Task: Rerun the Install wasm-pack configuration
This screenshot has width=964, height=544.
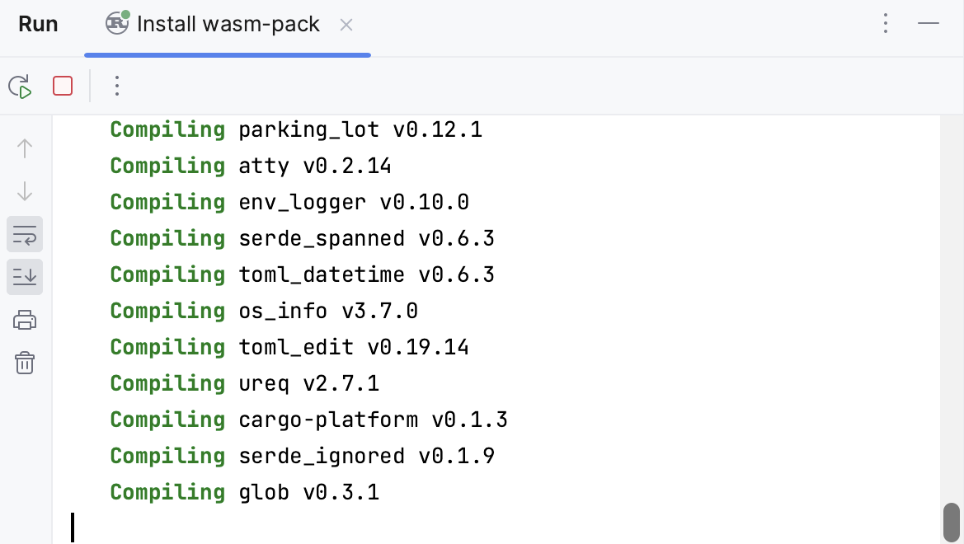Action: tap(19, 86)
